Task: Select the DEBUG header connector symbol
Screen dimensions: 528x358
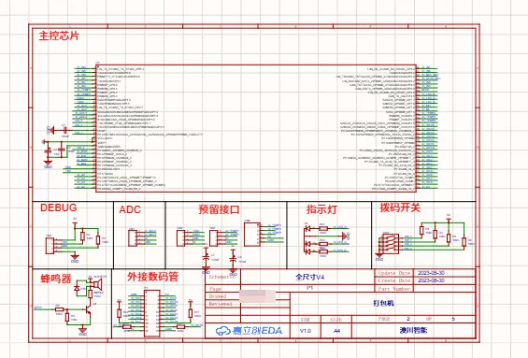Action: pos(50,246)
